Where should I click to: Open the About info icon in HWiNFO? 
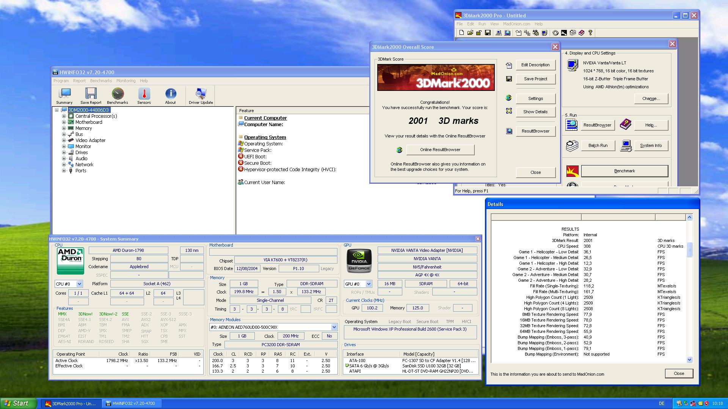click(x=170, y=95)
